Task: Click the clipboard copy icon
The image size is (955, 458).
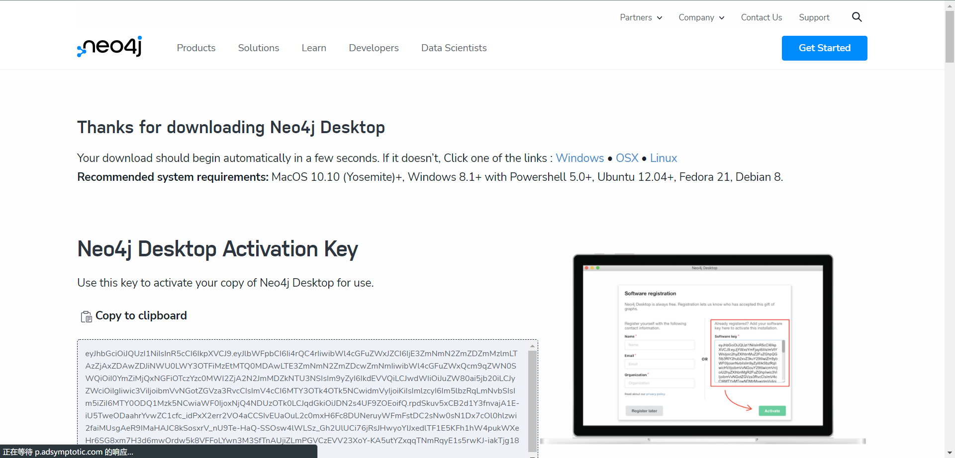Action: click(x=86, y=316)
